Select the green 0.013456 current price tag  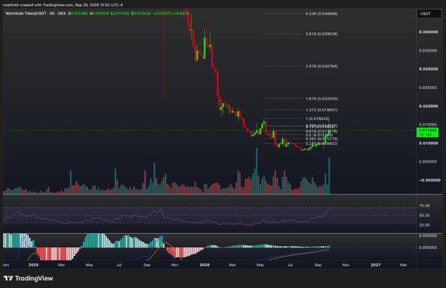(x=428, y=133)
